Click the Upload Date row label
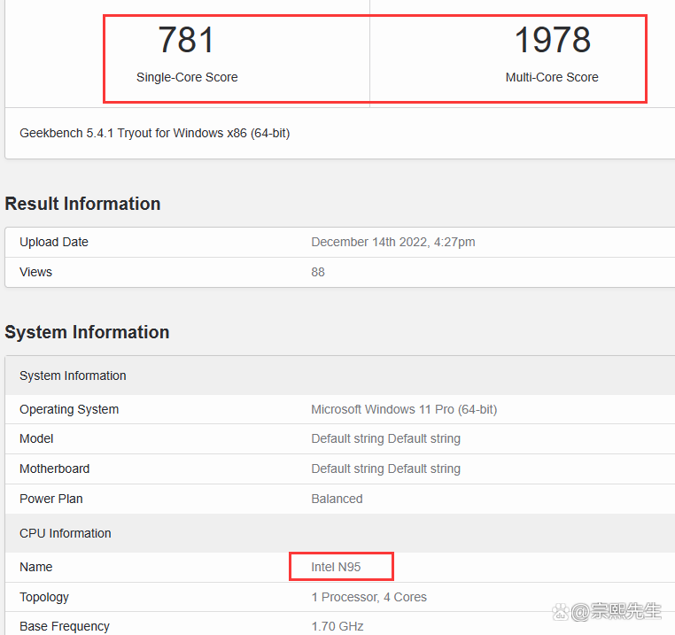Screen dimensions: 675x635 tap(54, 242)
